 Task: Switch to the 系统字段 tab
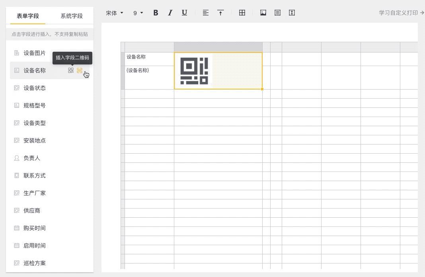coord(72,16)
